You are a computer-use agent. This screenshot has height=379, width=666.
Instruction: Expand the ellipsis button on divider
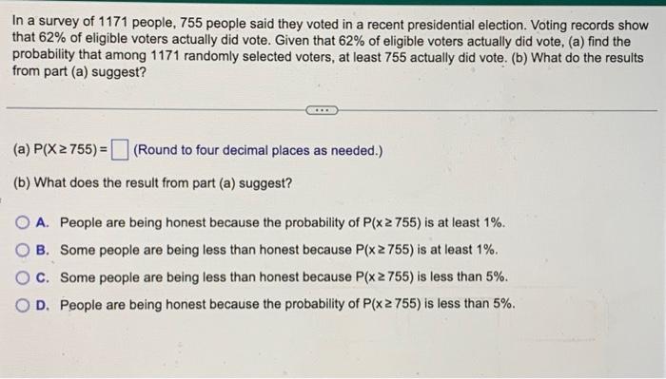tap(322, 110)
